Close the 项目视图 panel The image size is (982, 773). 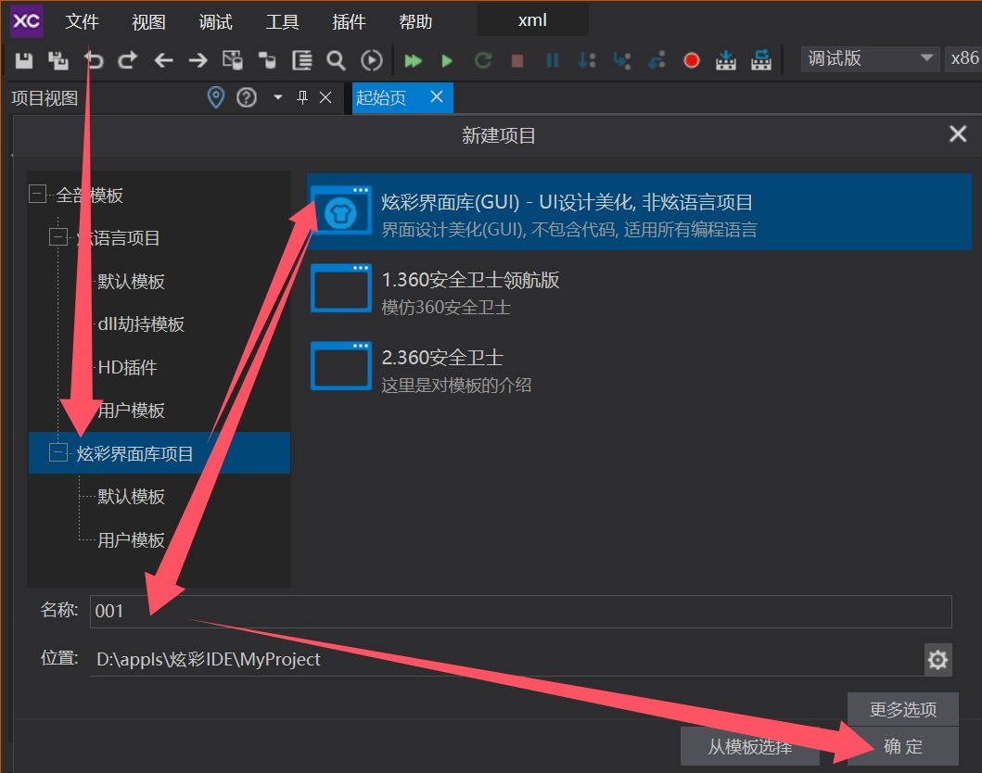tap(325, 97)
